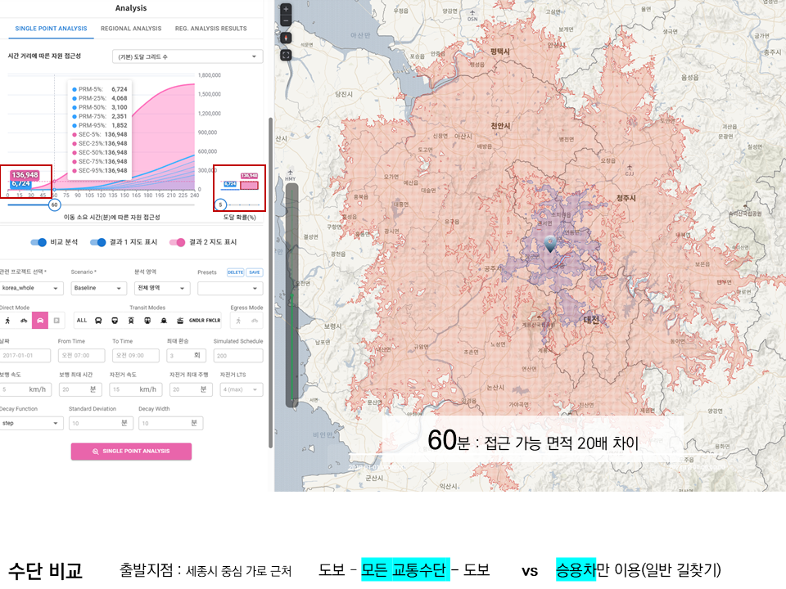
Task: Click the 대전 city label on map
Action: 591,320
